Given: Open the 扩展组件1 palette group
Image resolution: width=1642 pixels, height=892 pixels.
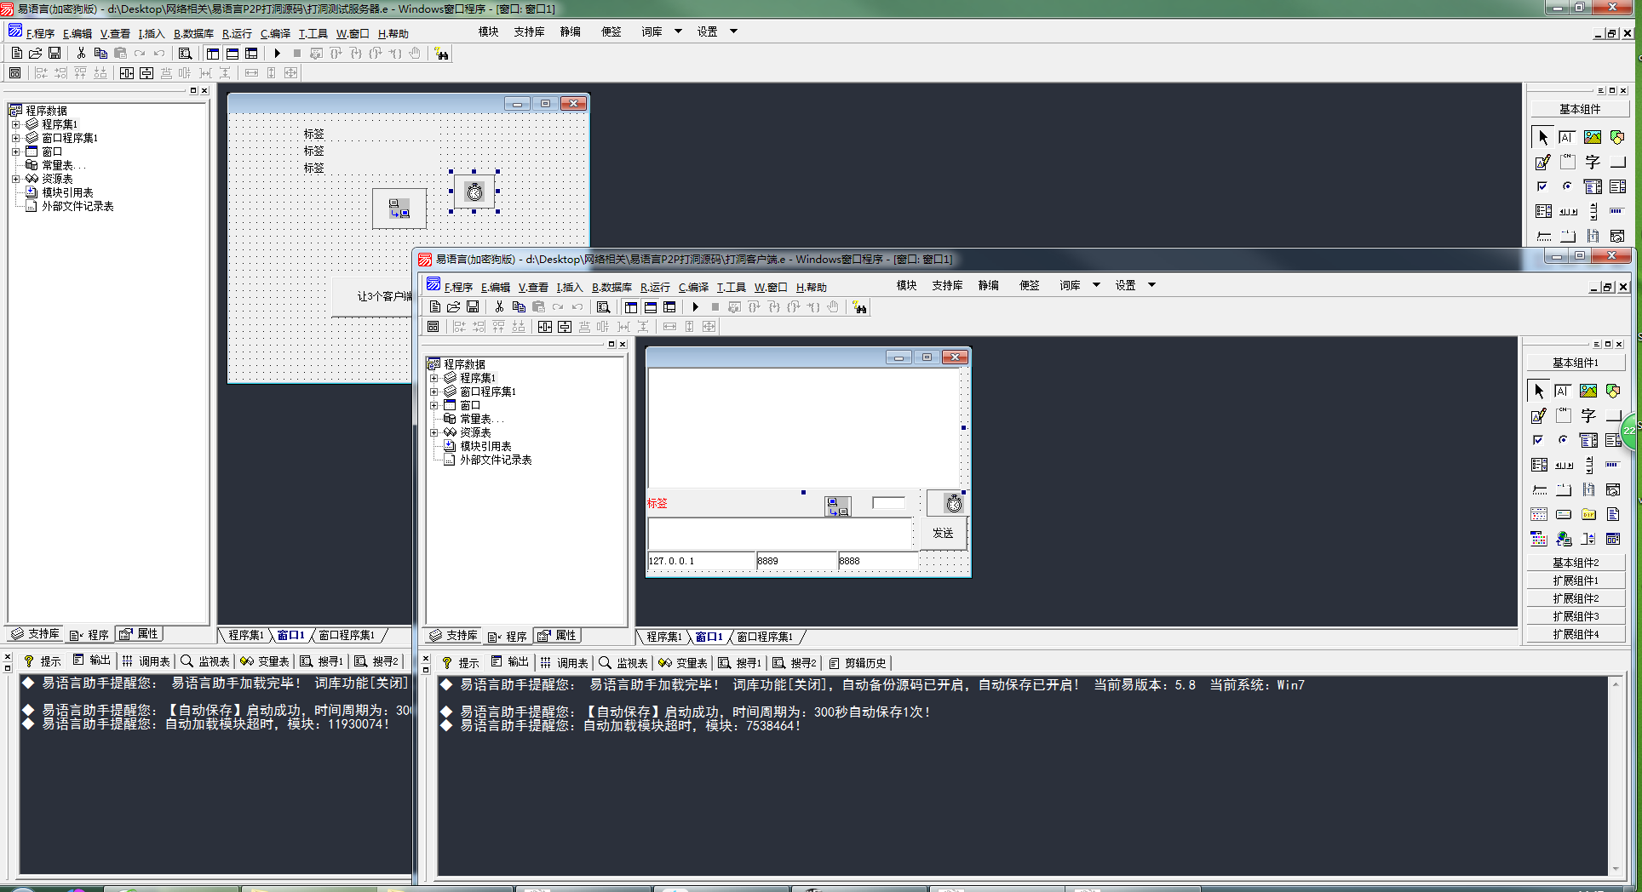Looking at the screenshot, I should pos(1576,580).
